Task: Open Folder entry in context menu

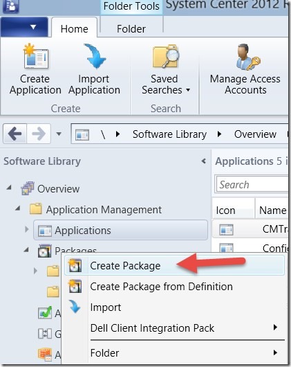Action: [175, 353]
